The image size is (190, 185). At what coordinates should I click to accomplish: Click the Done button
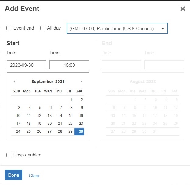pos(13,175)
